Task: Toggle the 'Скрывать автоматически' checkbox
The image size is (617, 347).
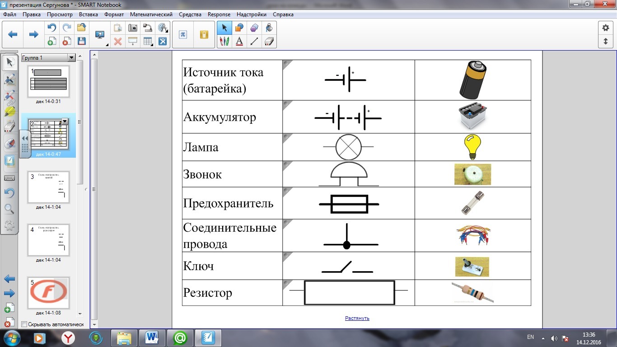Action: 24,324
